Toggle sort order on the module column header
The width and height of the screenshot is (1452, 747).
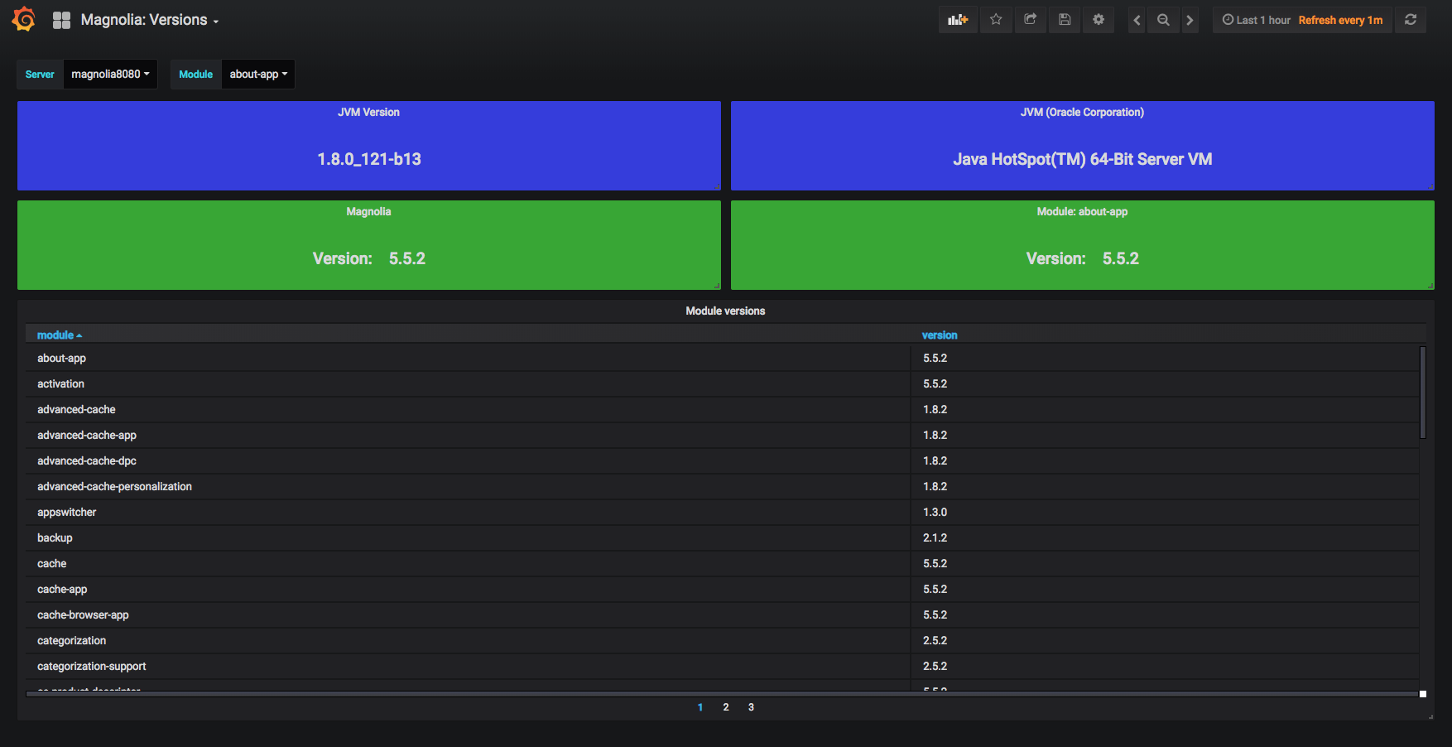59,335
